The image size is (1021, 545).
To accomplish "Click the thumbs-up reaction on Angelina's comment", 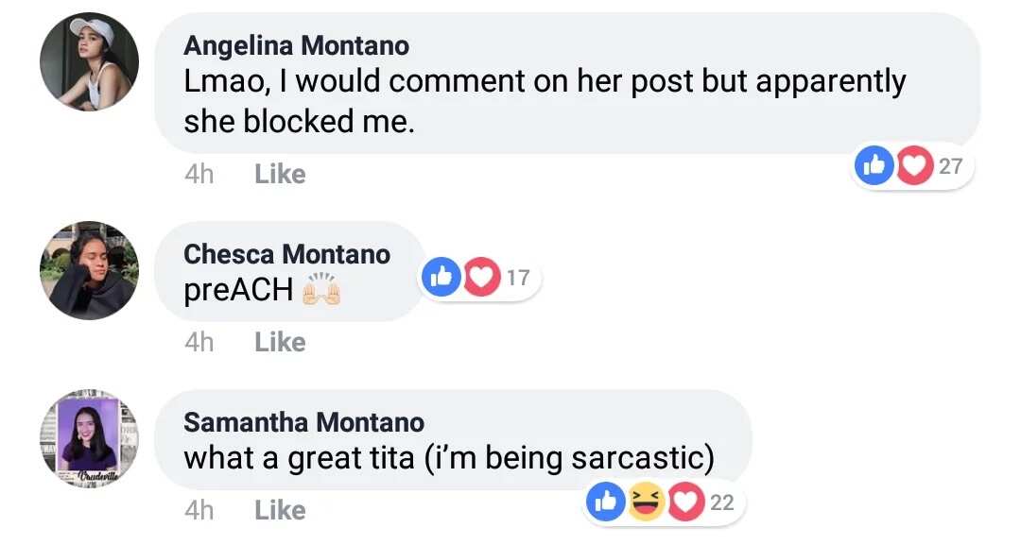I will (874, 166).
